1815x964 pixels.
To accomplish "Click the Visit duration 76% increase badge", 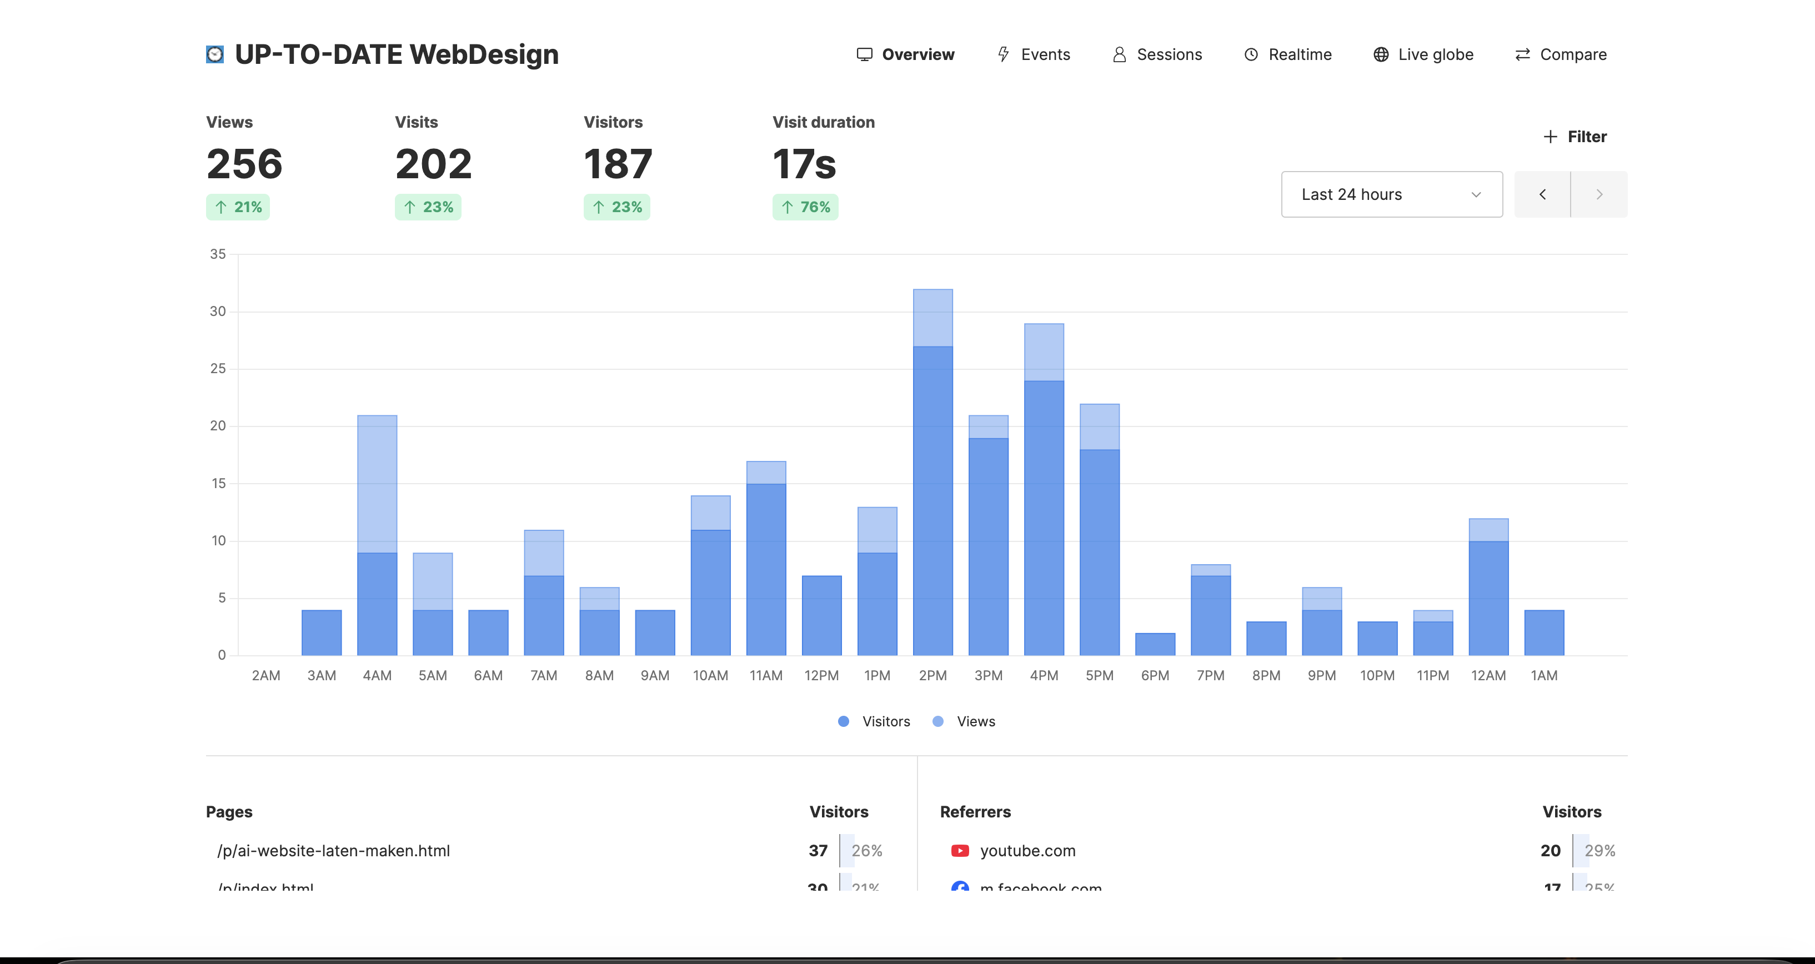I will (805, 207).
